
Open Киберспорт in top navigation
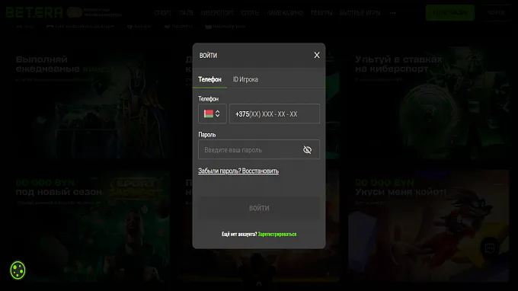pyautogui.click(x=217, y=13)
